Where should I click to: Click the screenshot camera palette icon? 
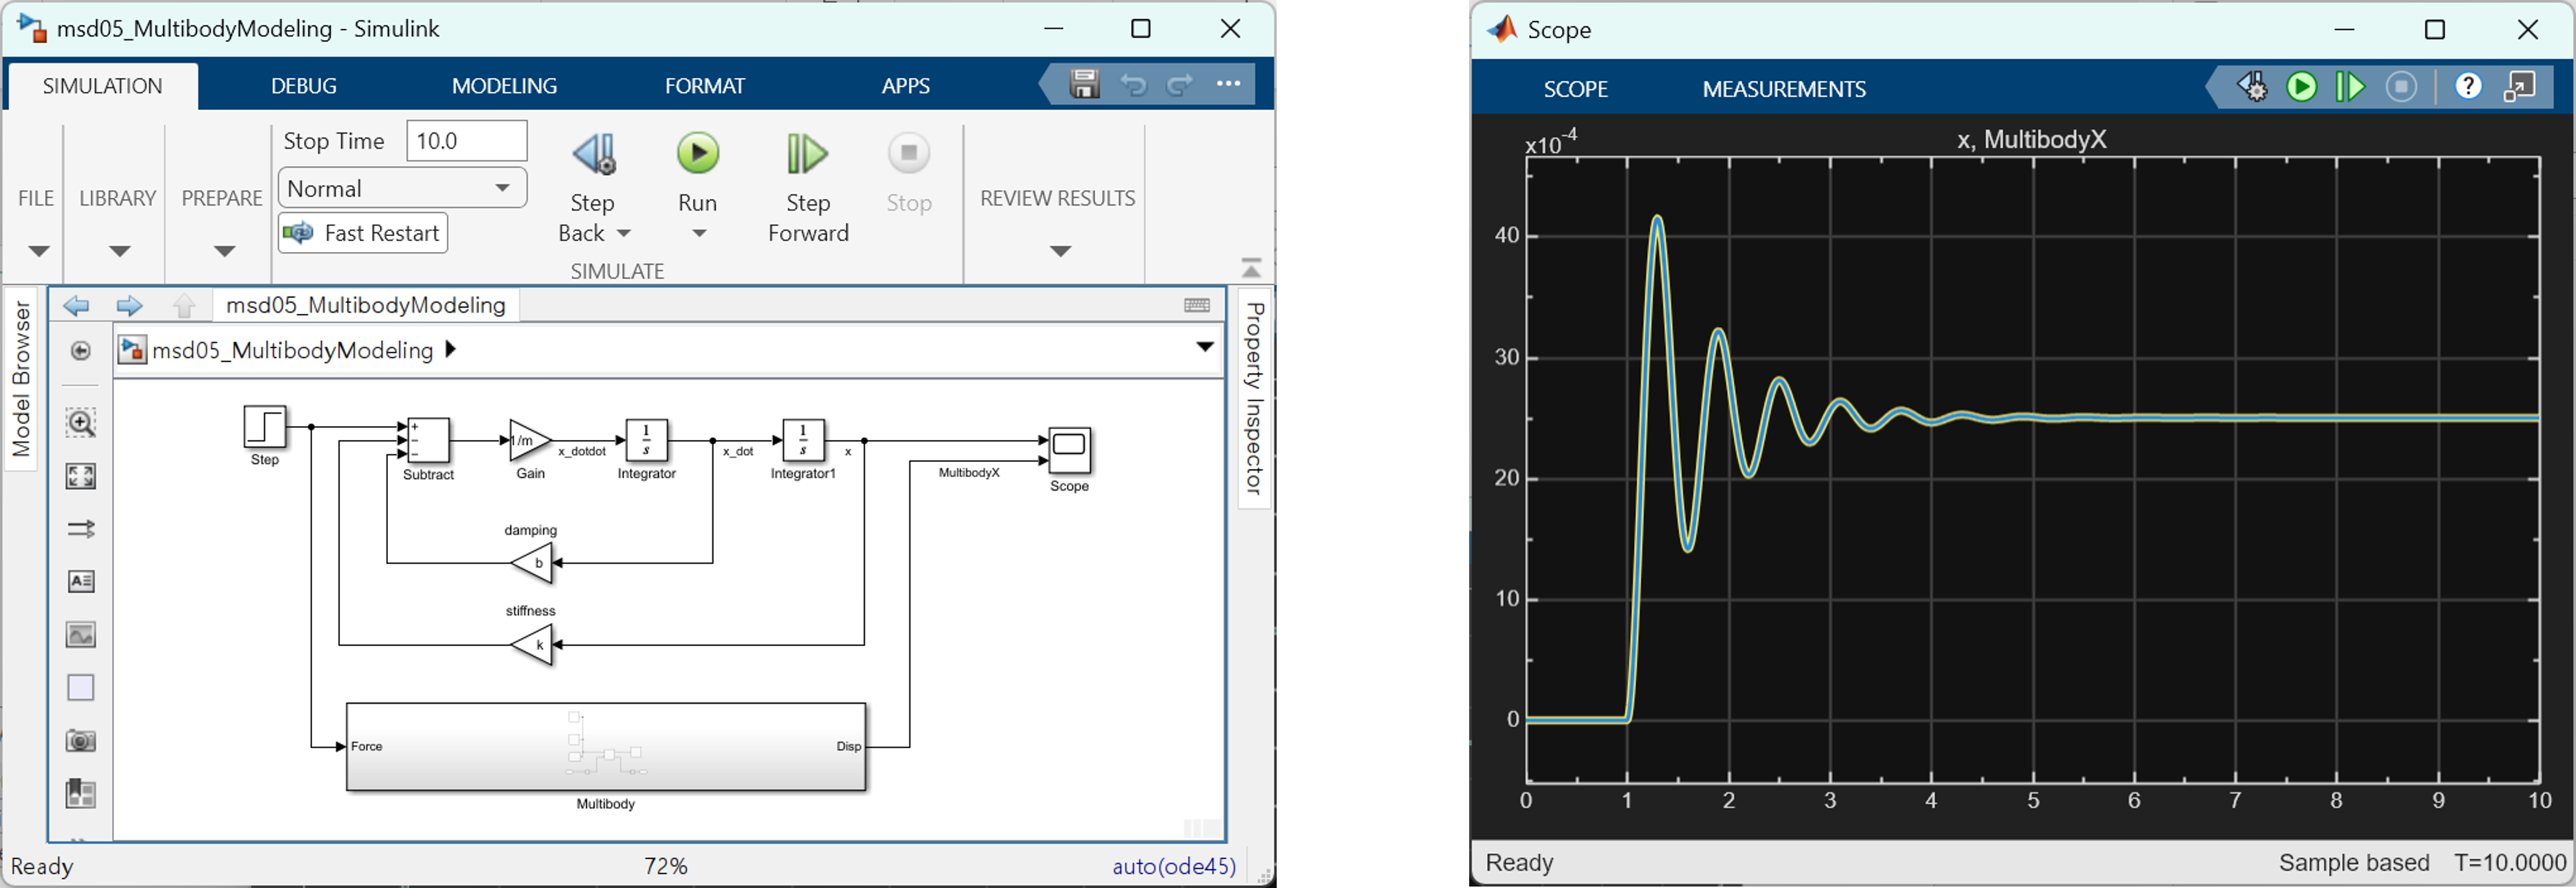[x=81, y=741]
